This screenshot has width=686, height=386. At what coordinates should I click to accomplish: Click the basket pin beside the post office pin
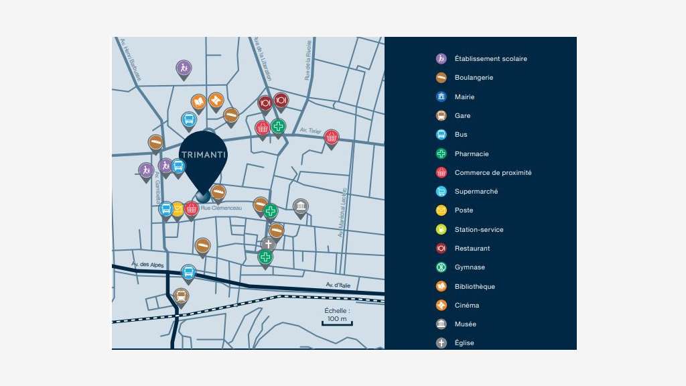coord(192,210)
